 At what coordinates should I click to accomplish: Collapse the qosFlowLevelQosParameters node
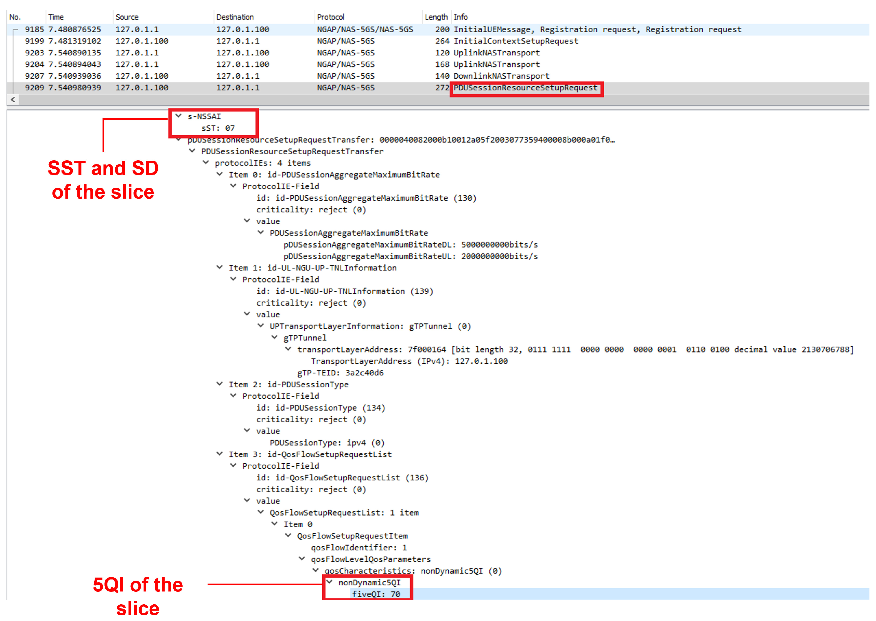[302, 559]
